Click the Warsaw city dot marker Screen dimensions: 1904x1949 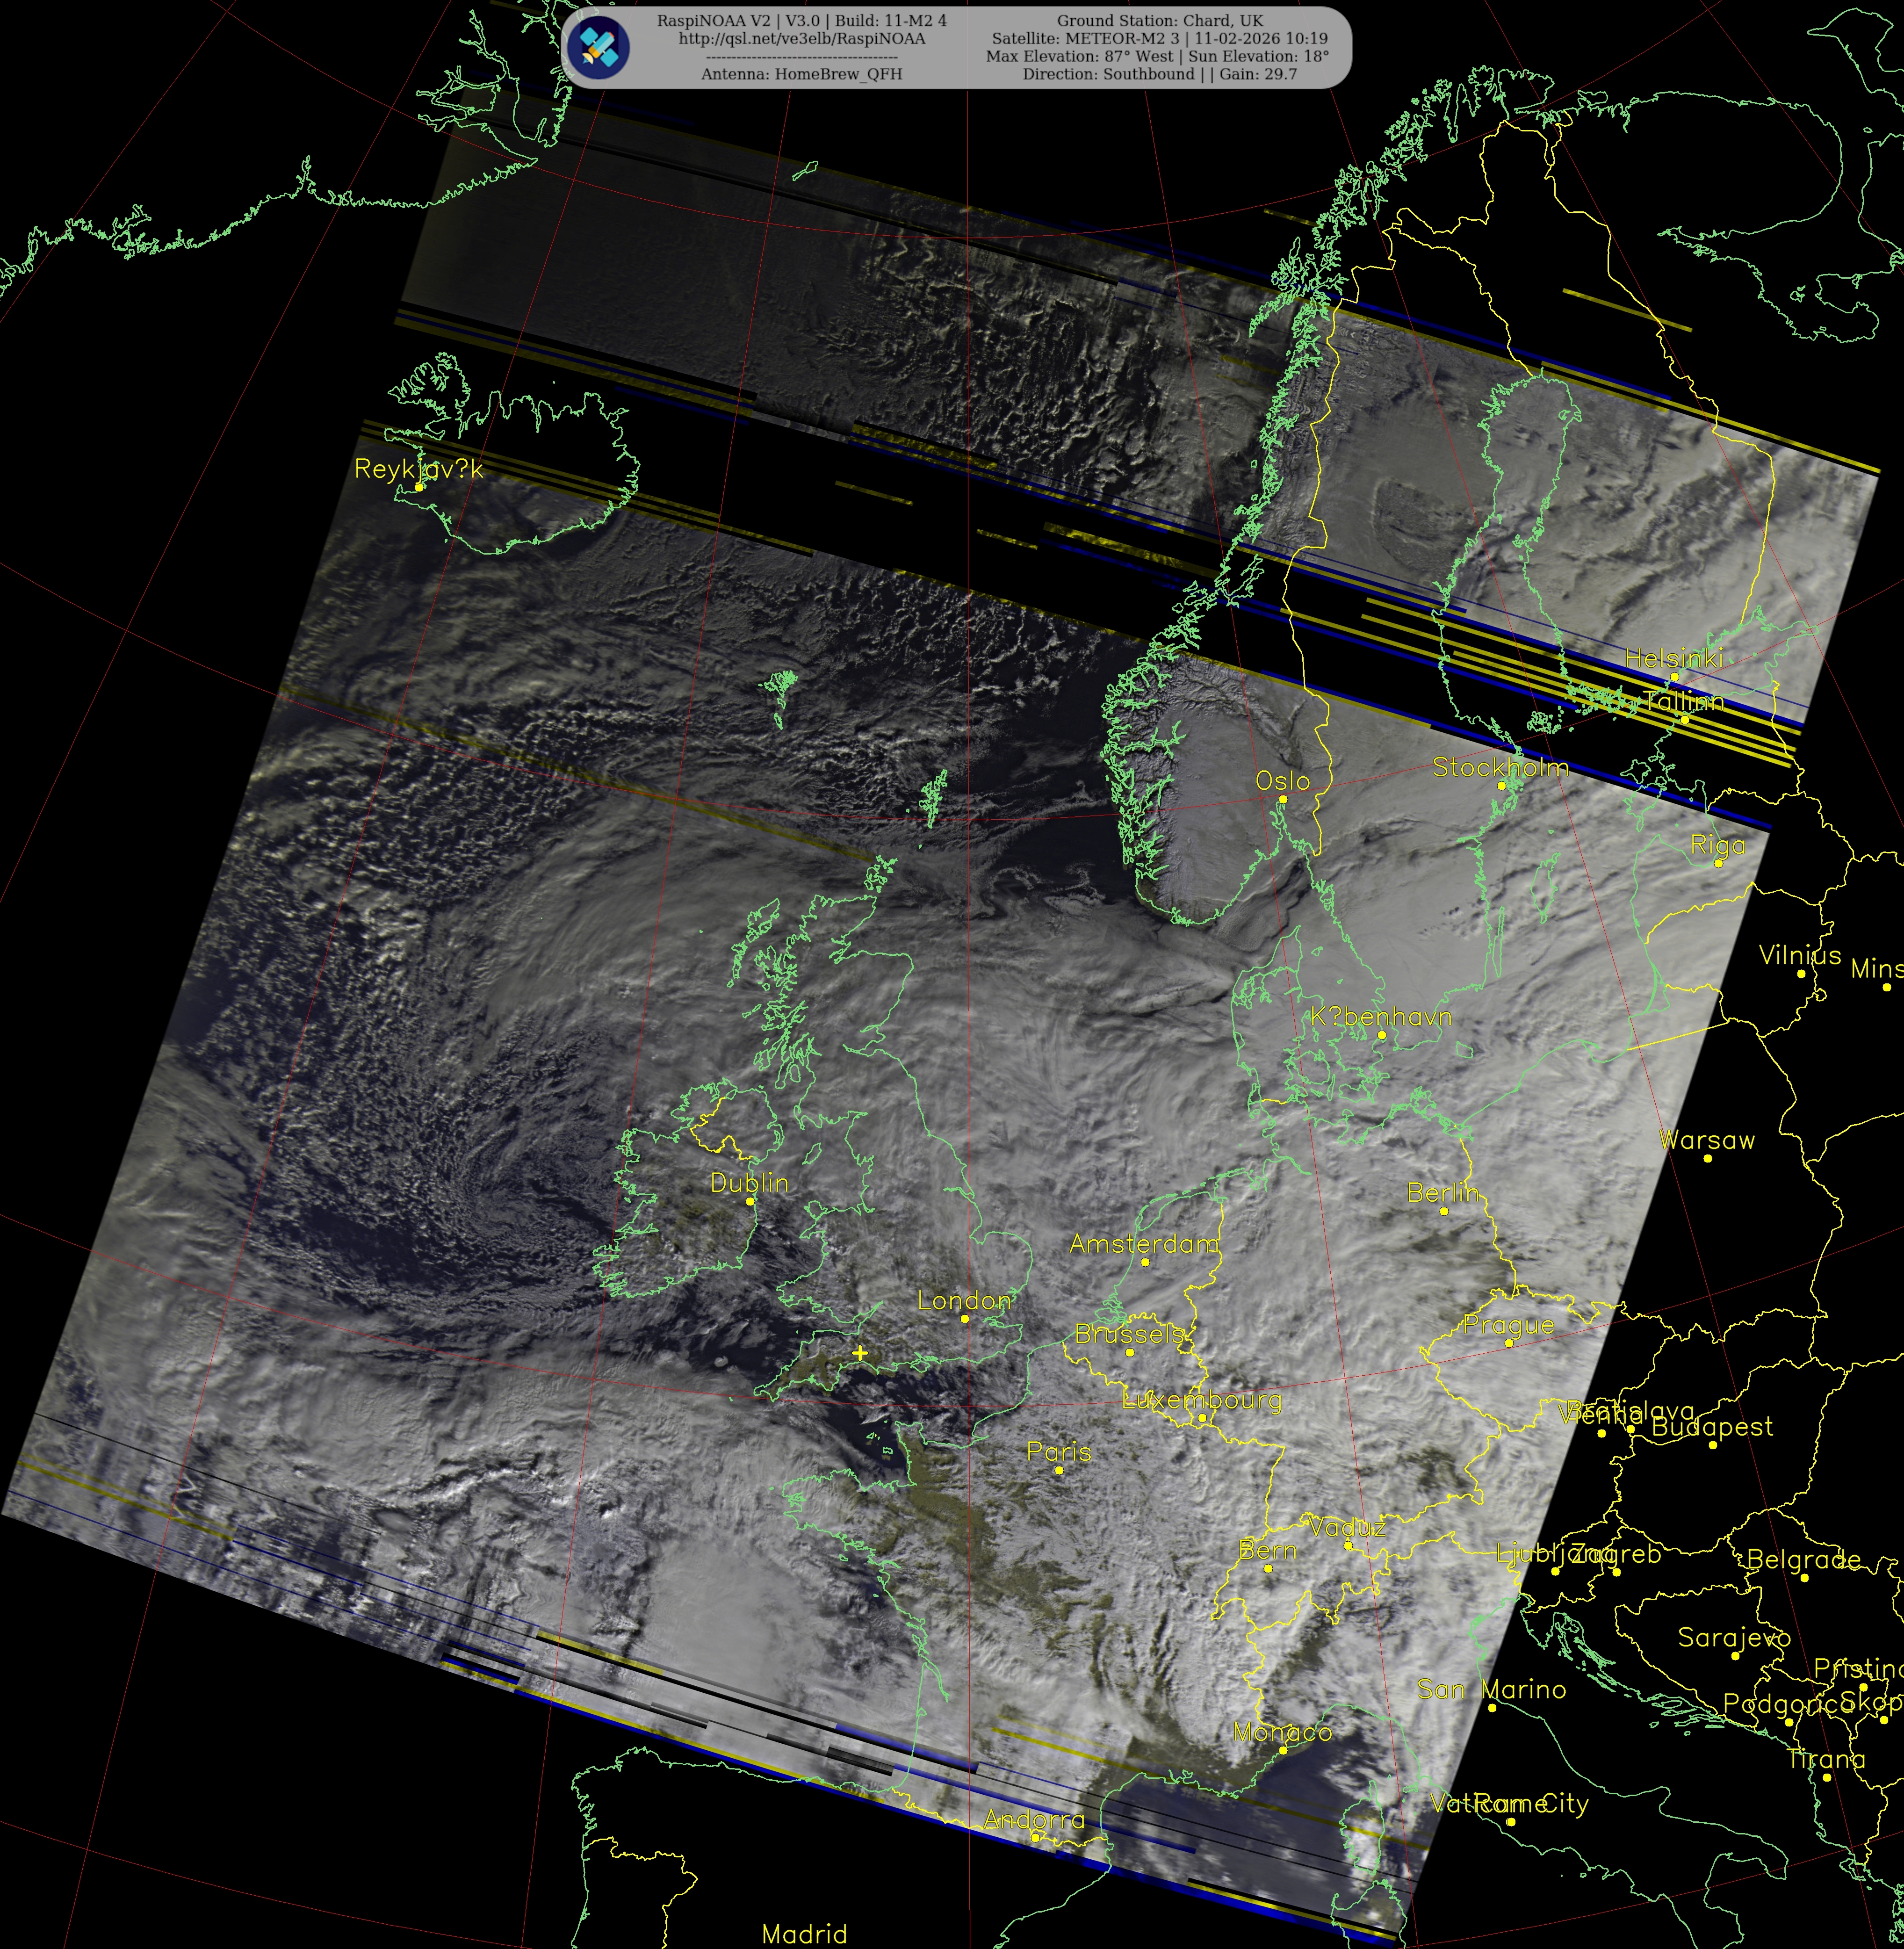tap(1707, 1159)
